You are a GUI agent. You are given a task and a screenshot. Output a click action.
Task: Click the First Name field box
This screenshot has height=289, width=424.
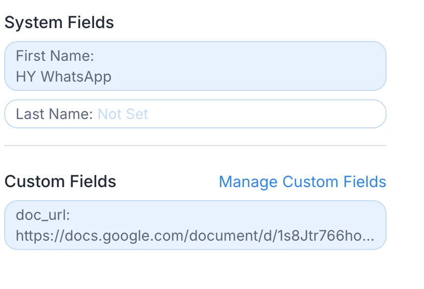coord(195,66)
